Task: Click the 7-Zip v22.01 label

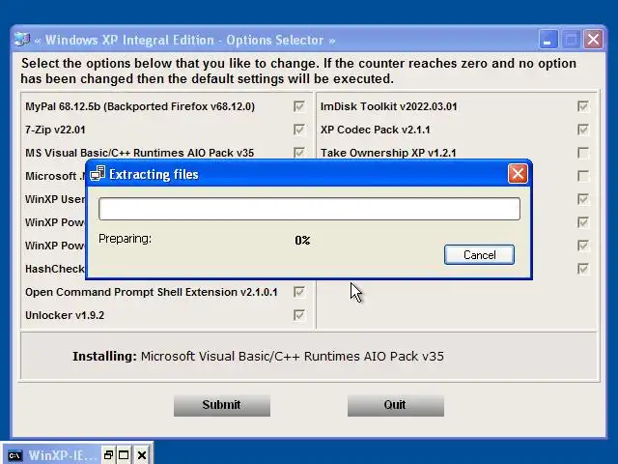Action: point(55,130)
